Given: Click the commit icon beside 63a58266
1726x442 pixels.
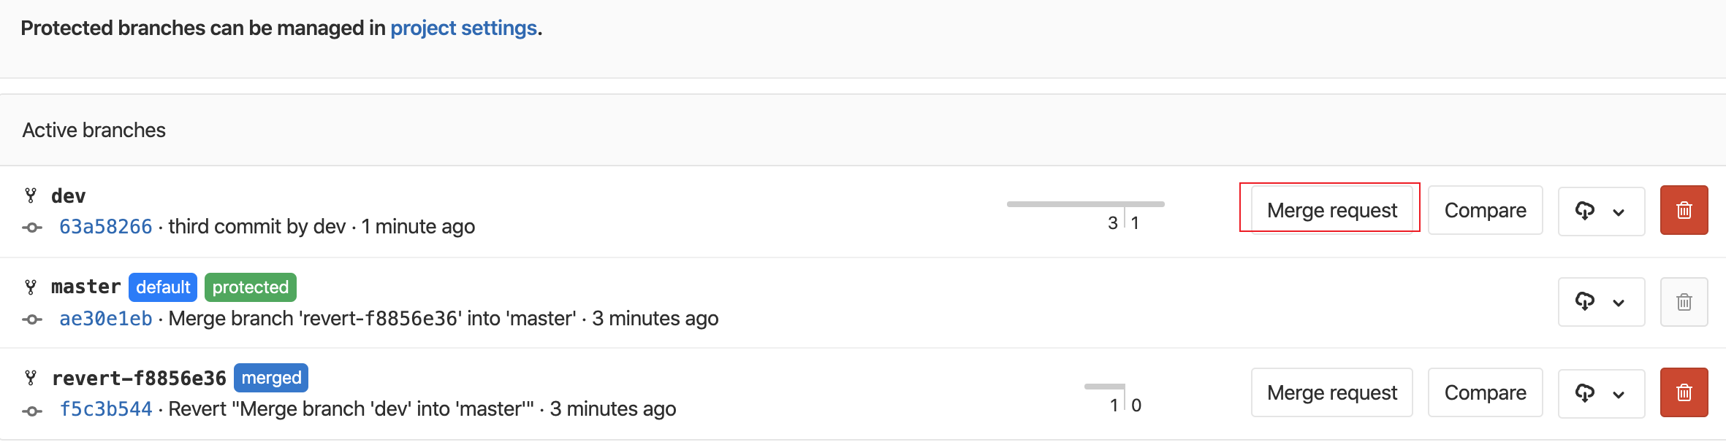Looking at the screenshot, I should tap(32, 228).
